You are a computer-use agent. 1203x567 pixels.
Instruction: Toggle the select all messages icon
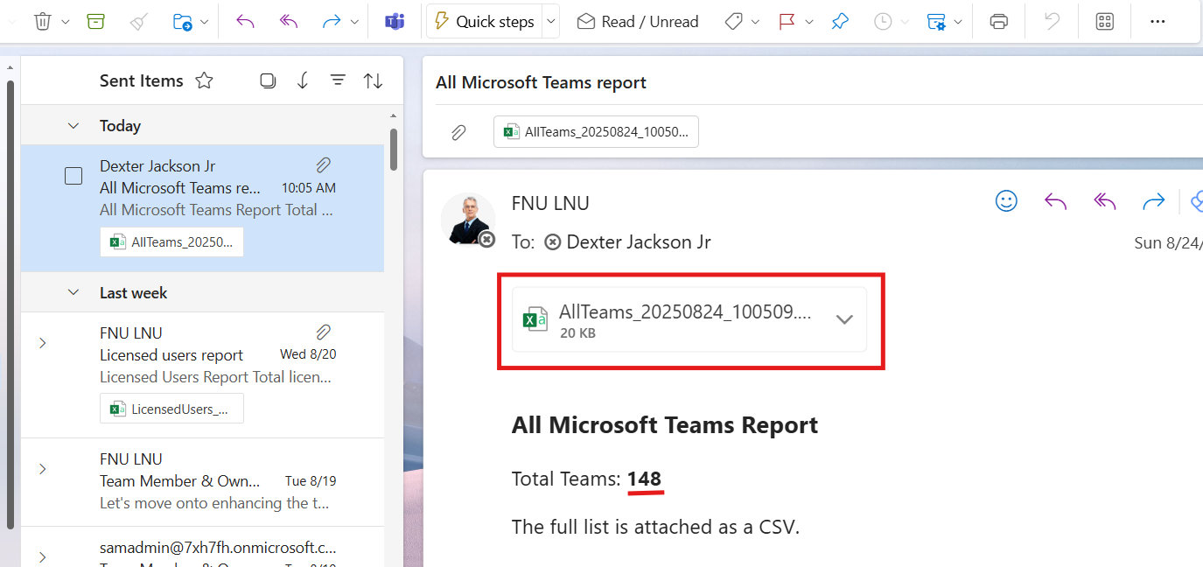[268, 81]
